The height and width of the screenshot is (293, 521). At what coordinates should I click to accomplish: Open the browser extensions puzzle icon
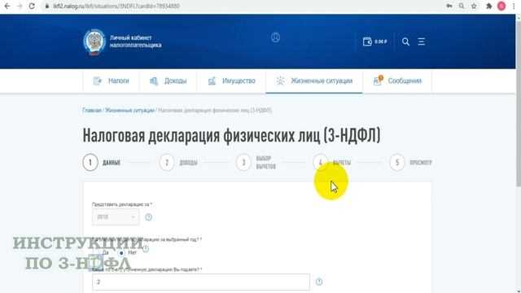click(x=488, y=6)
